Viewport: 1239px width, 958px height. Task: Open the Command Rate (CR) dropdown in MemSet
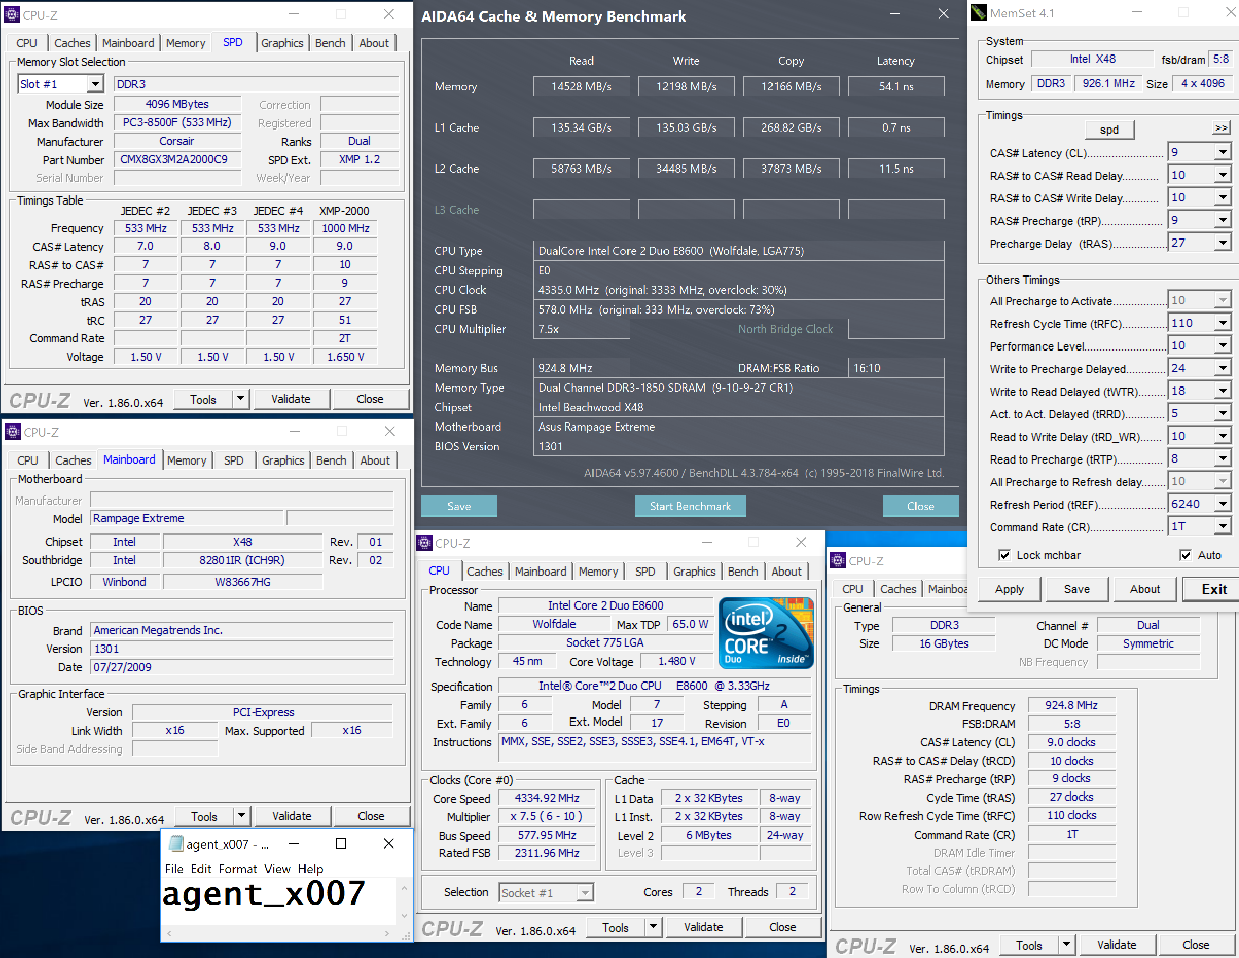[x=1222, y=526]
